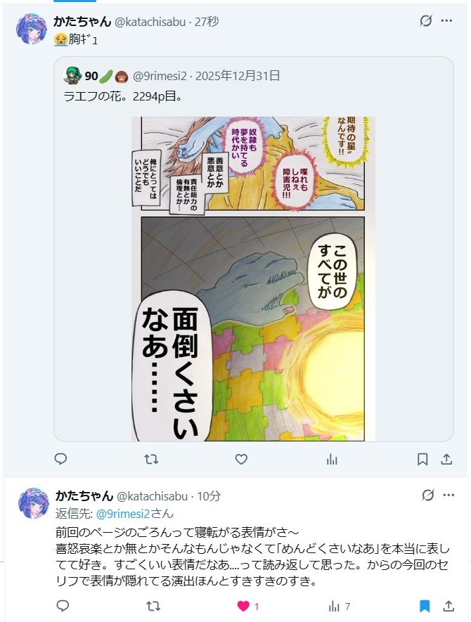Reply to the top かたちゃん post
This screenshot has width=471, height=622.
[60, 459]
